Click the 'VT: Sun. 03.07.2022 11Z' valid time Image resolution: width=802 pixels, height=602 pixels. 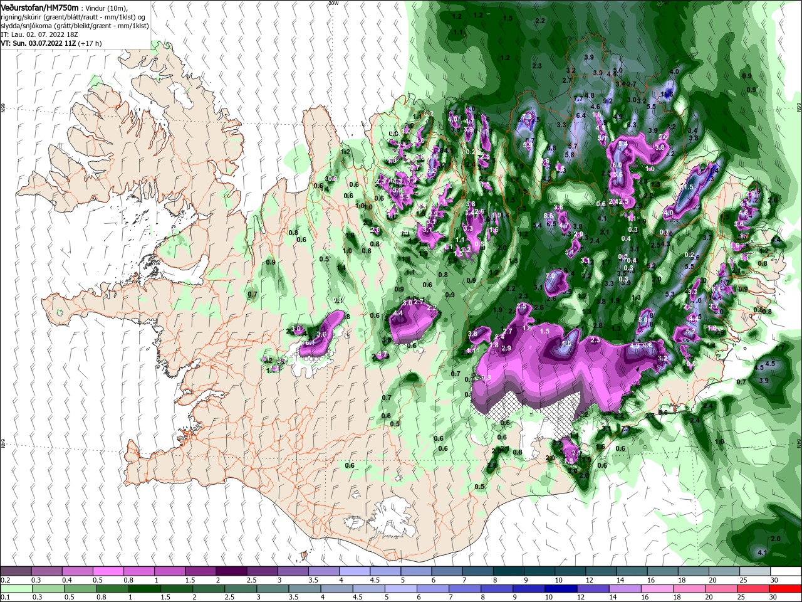39,43
